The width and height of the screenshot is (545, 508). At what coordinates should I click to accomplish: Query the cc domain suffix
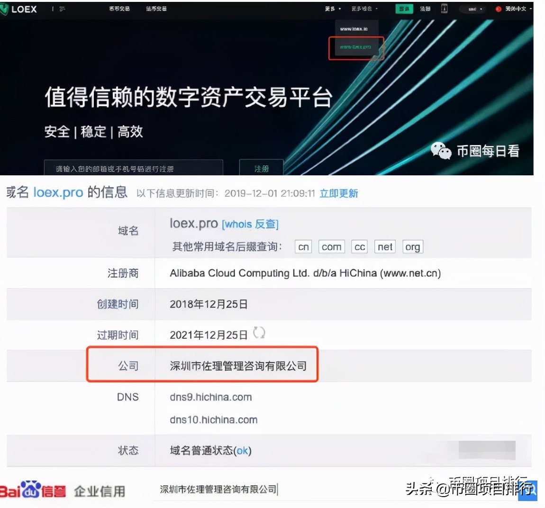(x=360, y=247)
